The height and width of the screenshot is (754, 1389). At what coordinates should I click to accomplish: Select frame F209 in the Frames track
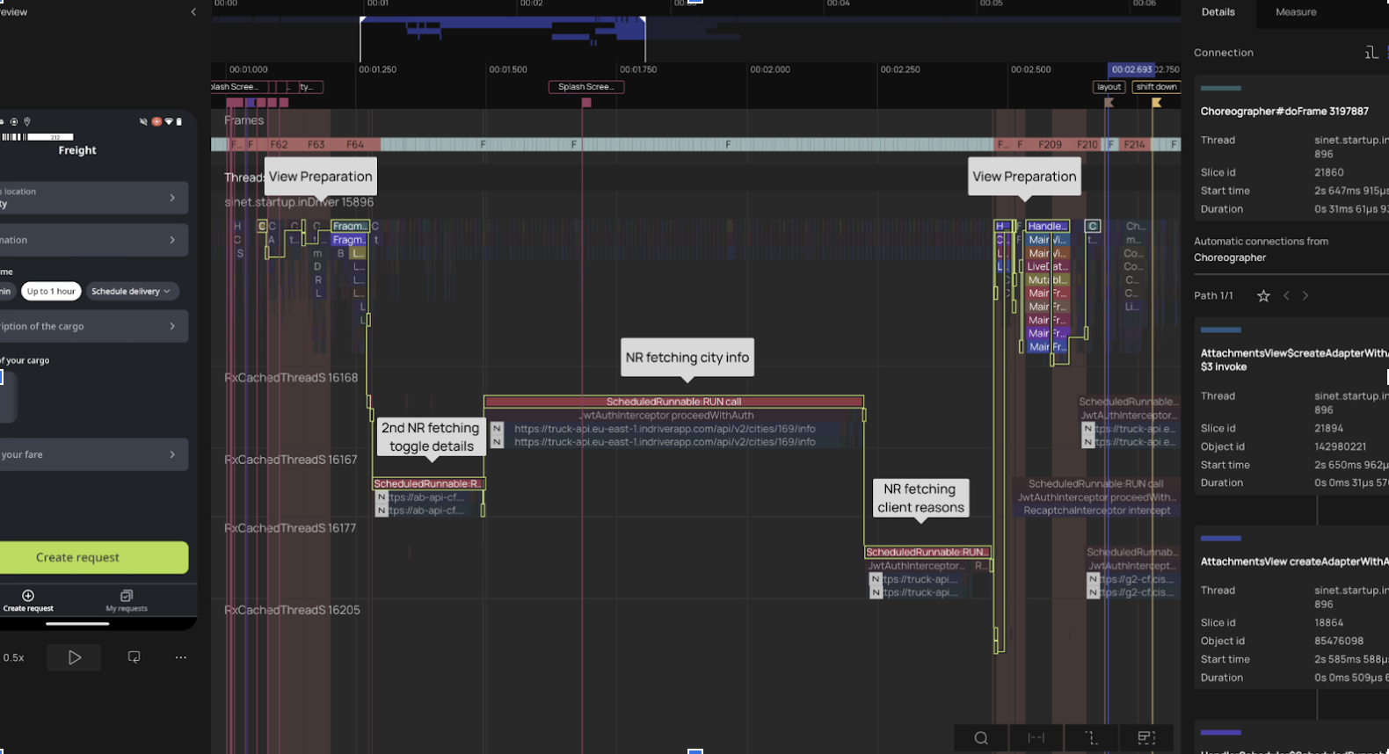tap(1050, 144)
